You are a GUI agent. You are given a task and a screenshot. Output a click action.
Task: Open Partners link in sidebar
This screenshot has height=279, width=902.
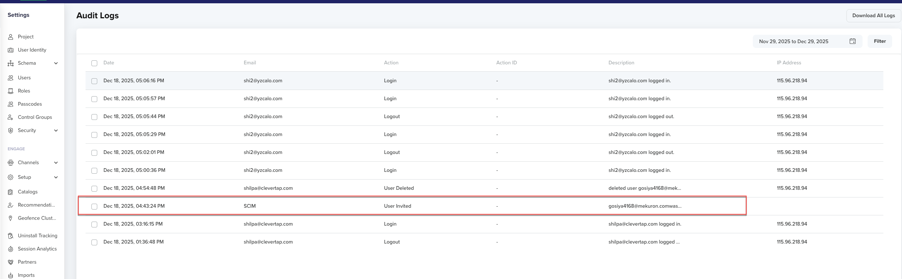(x=27, y=262)
